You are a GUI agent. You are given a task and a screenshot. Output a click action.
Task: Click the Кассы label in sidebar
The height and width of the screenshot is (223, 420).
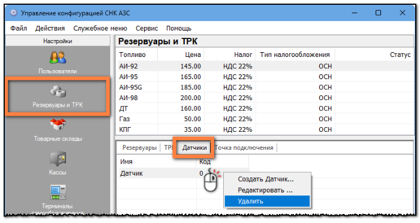pos(58,173)
